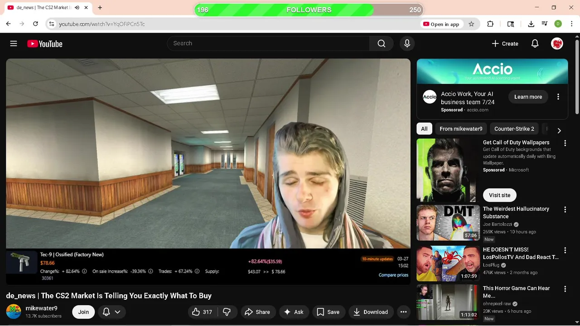Open the mikewater9 channel avatar
Image resolution: width=580 pixels, height=326 pixels.
tap(14, 312)
